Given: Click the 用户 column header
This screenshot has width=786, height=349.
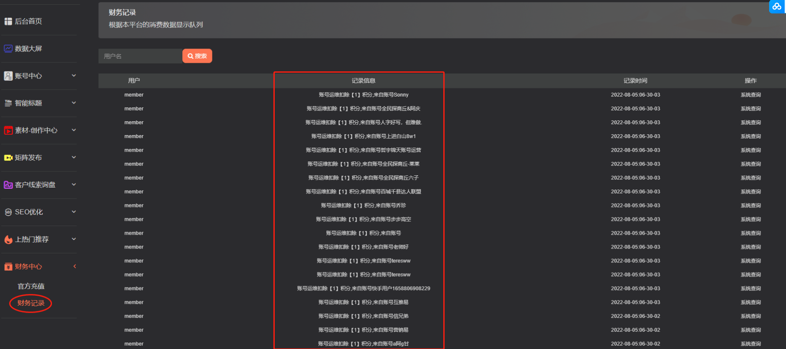Looking at the screenshot, I should (134, 81).
